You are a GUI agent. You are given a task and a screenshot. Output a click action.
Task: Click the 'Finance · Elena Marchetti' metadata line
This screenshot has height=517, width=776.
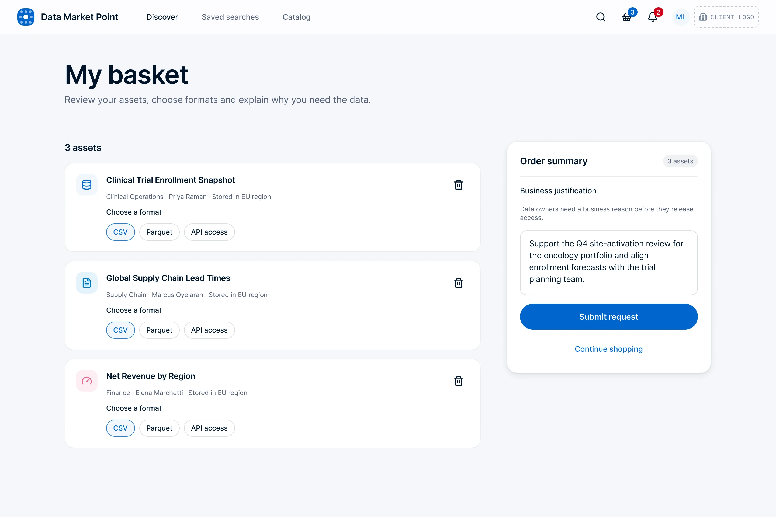(177, 393)
